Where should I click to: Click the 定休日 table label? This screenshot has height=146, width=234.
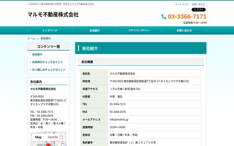pyautogui.click(x=86, y=135)
